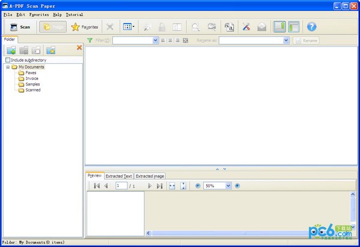Open the File menu
This screenshot has width=360, height=247.
click(8, 14)
